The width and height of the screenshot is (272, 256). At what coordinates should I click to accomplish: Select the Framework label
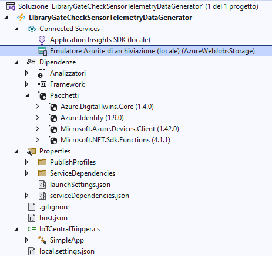[68, 84]
